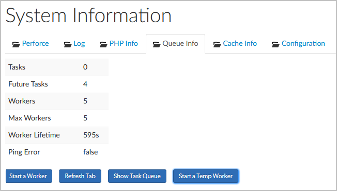Open the Cache Info tab

pos(235,44)
